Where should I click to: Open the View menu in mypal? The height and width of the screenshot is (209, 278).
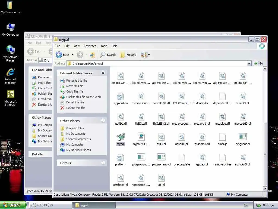(77, 46)
